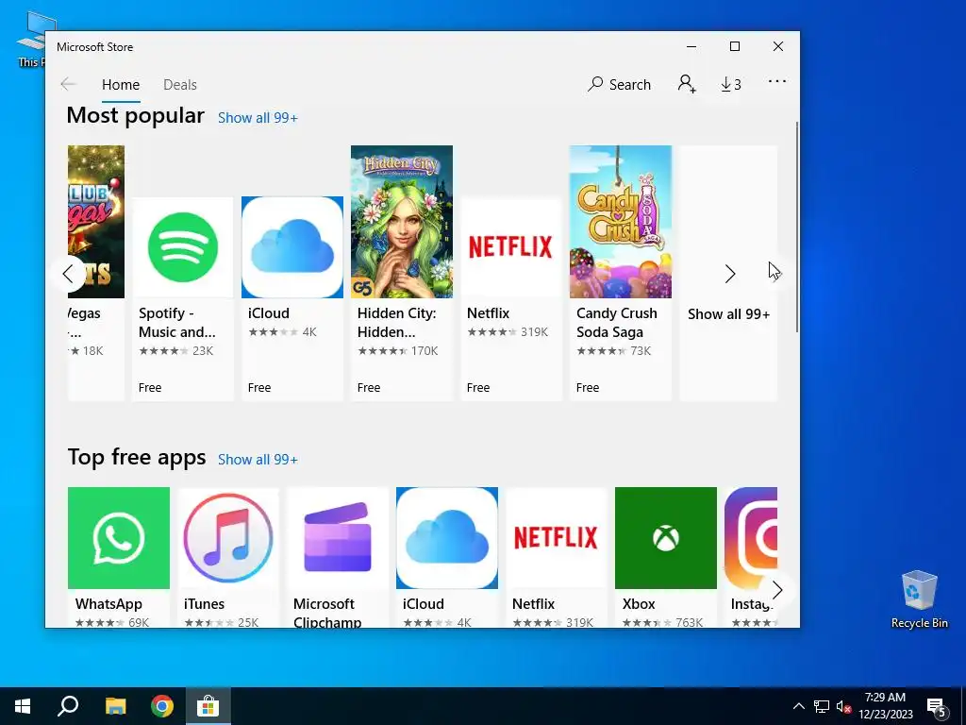Open the iCloud icon in Top free apps

coord(446,537)
